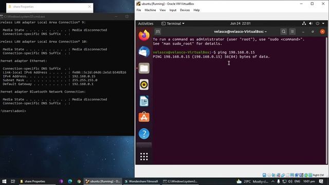Open the Terminal app menu dropdown

pyautogui.click(x=173, y=24)
